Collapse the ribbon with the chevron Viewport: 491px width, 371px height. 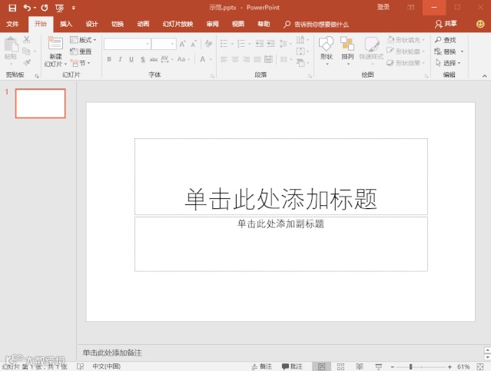point(484,76)
